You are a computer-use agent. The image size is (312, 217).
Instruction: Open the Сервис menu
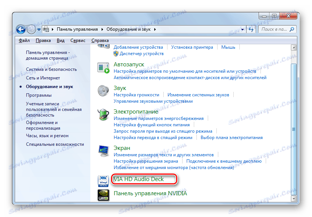[x=78, y=40]
